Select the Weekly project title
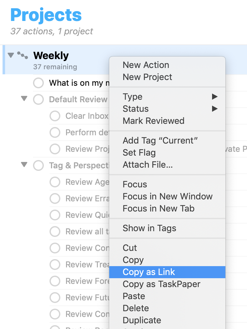The image size is (247, 329). [51, 56]
